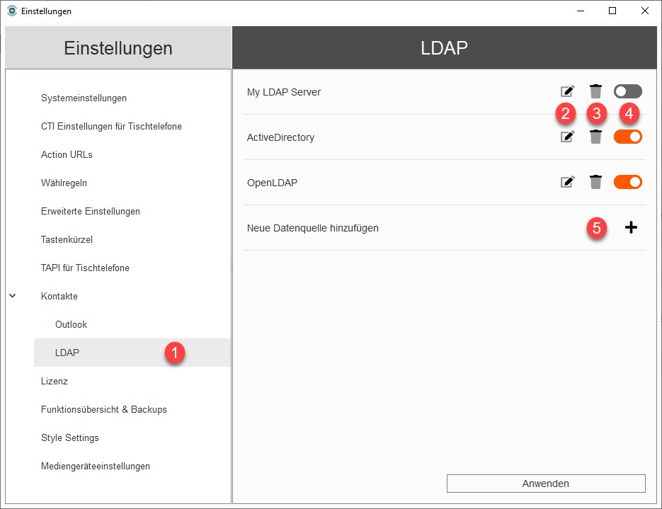Open Funktionsübersicht & Backups
662x509 pixels.
click(103, 409)
